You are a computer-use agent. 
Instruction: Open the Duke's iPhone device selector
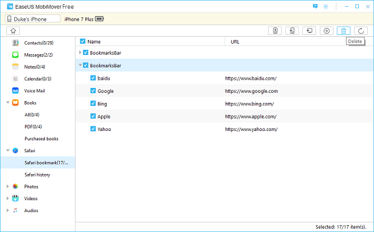point(32,19)
